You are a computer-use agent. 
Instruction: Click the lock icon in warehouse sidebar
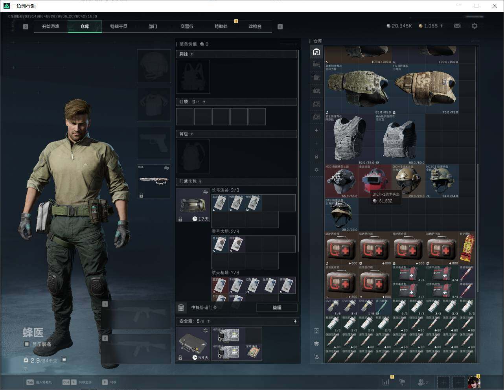pyautogui.click(x=316, y=156)
